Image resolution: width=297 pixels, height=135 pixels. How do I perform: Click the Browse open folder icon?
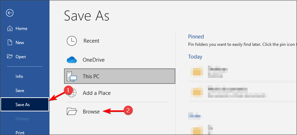(72, 112)
